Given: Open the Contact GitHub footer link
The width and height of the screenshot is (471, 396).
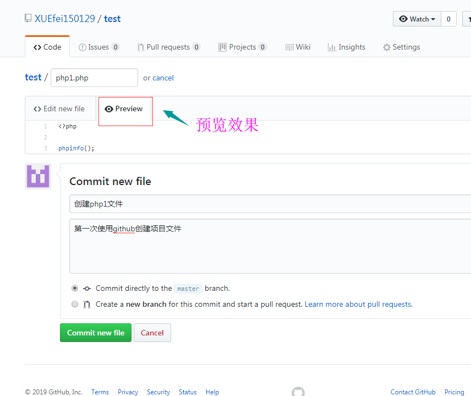Looking at the screenshot, I should [413, 392].
